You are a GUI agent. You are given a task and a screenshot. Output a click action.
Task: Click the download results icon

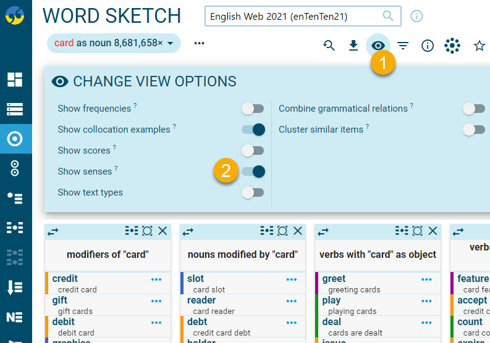tap(353, 45)
